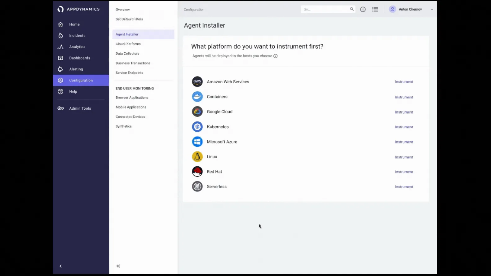491x276 pixels.
Task: Click the Alerting bell icon
Action: (60, 69)
